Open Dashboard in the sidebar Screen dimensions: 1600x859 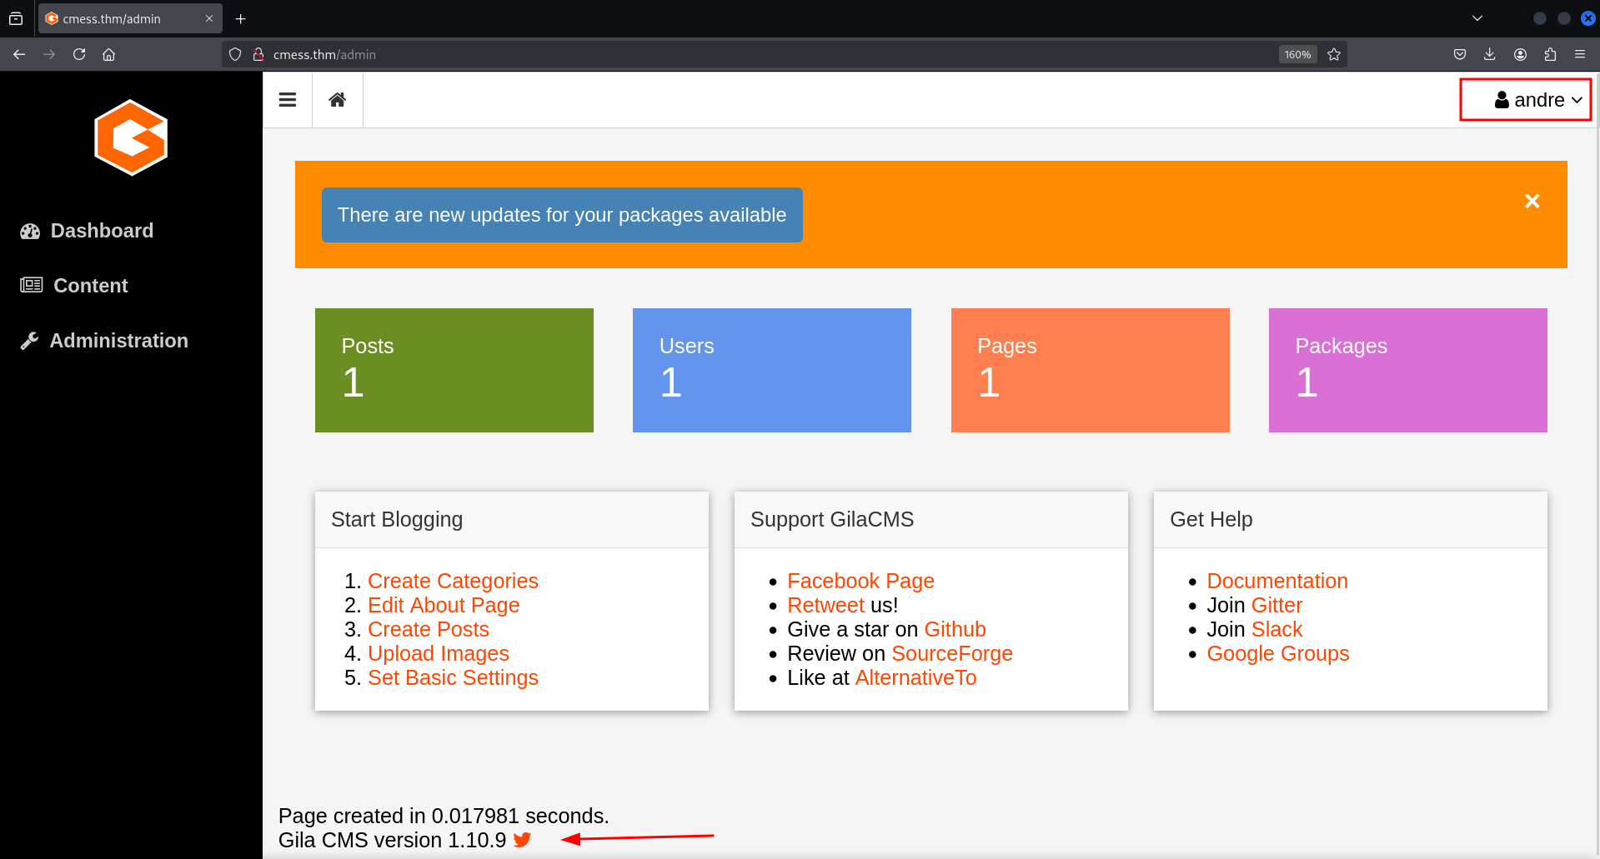pos(102,231)
